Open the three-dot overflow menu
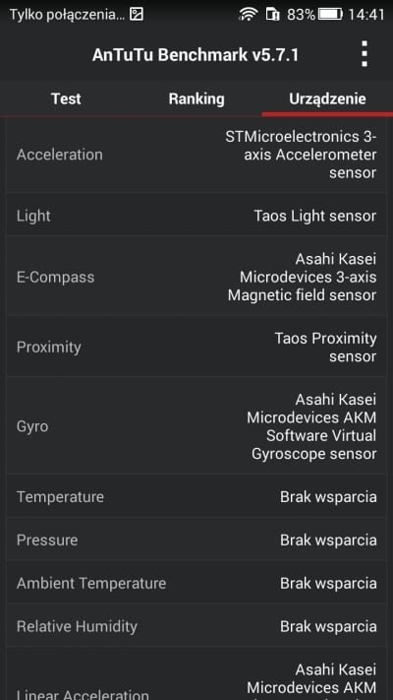 [365, 54]
